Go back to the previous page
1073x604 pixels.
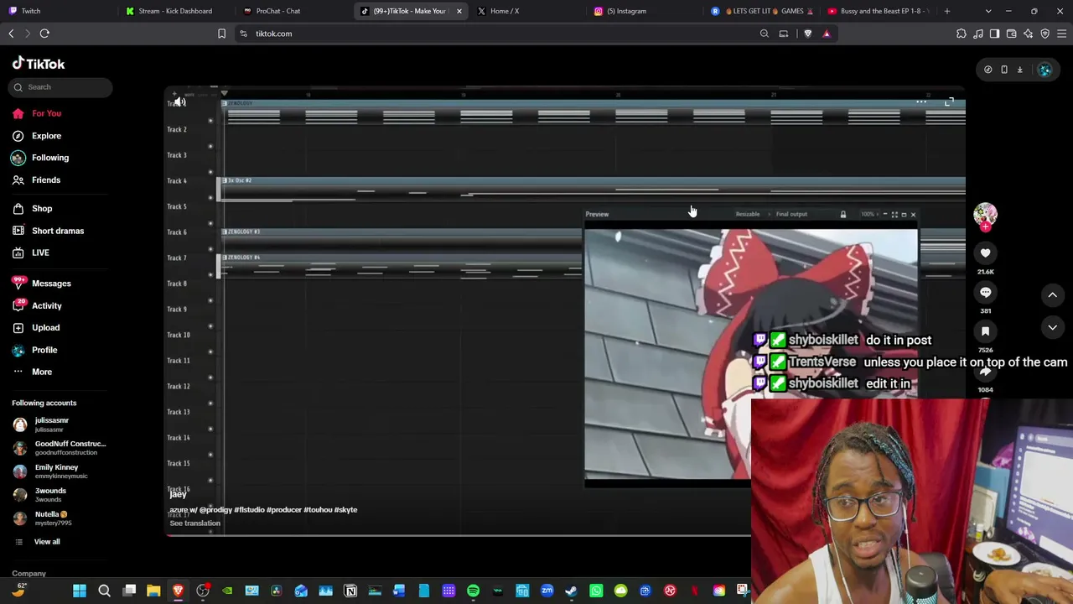point(11,34)
